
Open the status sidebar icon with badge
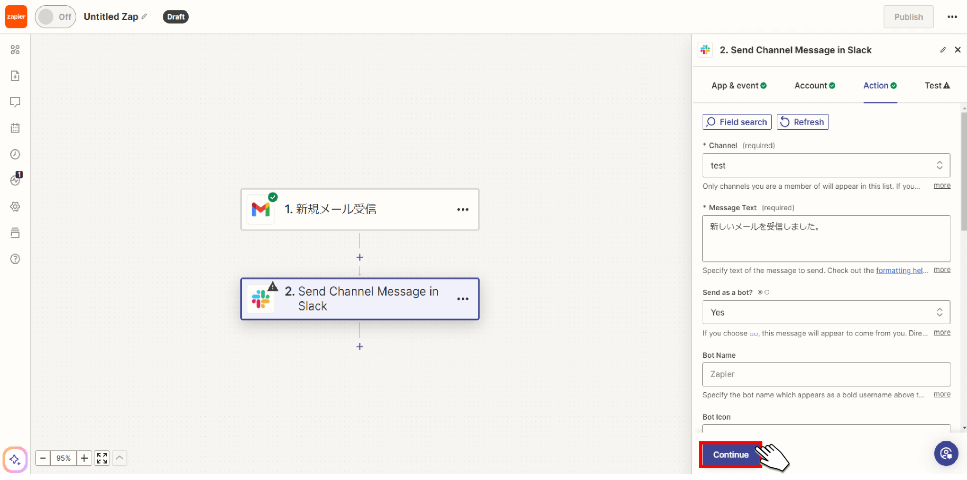point(16,179)
